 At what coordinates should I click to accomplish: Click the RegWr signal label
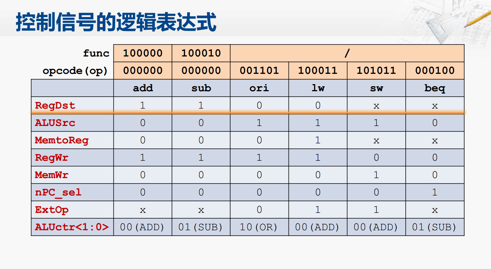click(x=52, y=158)
